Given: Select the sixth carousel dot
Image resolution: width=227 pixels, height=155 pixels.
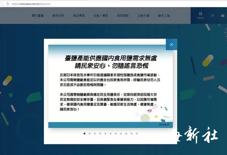Looking at the screenshot, I should [110, 133].
